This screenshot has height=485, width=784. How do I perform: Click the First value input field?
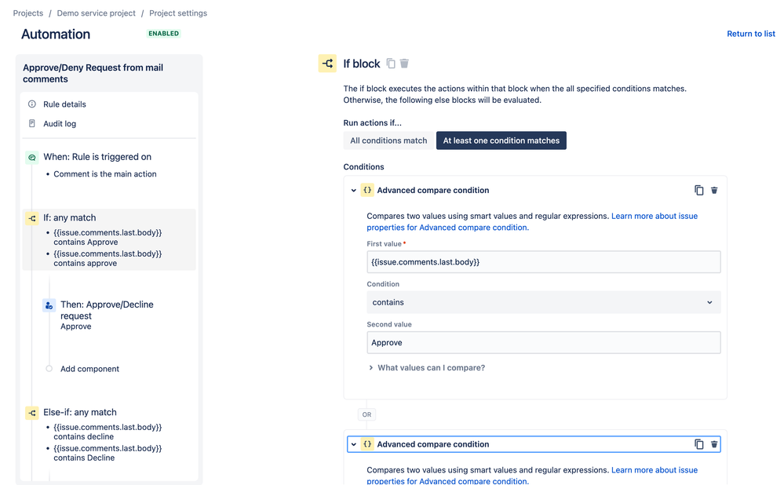pos(544,262)
